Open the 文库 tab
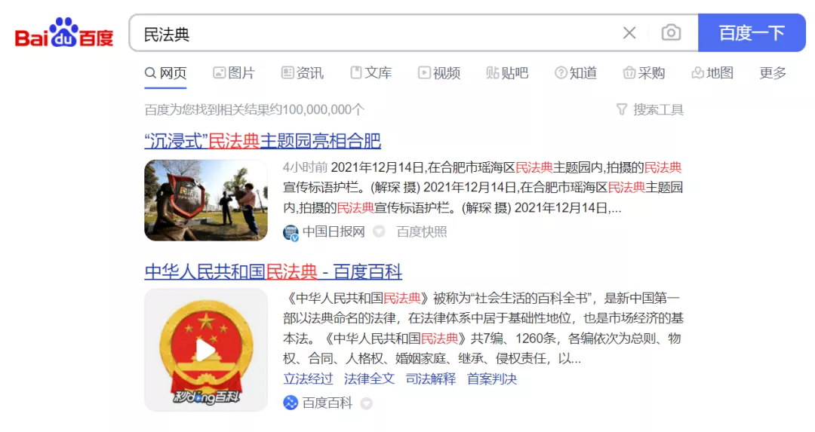The width and height of the screenshot is (815, 432). tap(371, 73)
